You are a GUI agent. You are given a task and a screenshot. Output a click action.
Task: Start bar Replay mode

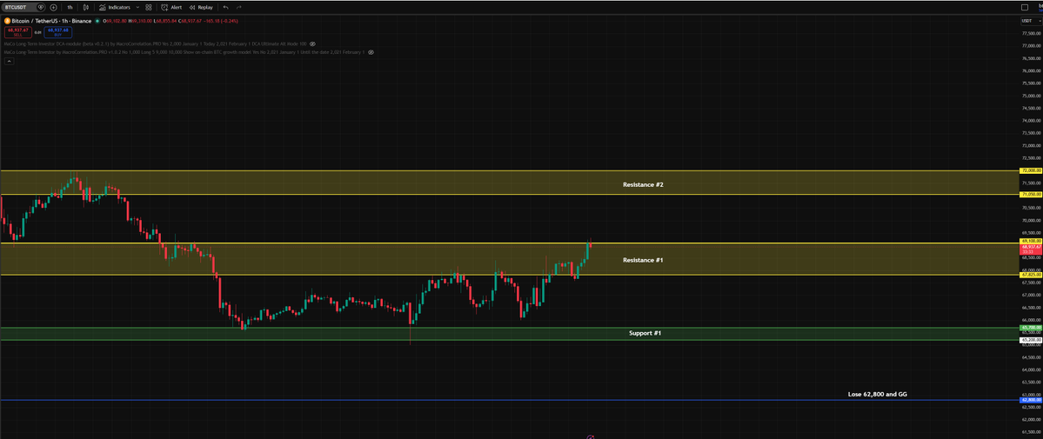(x=201, y=7)
